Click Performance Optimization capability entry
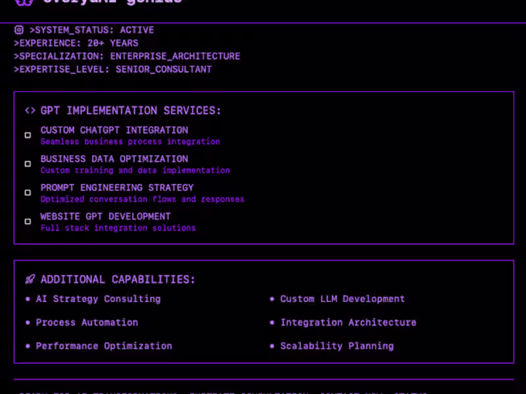 coord(104,346)
